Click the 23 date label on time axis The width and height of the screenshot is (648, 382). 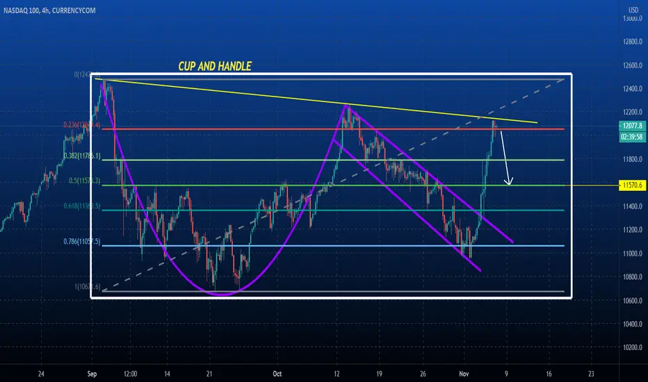[x=591, y=374]
